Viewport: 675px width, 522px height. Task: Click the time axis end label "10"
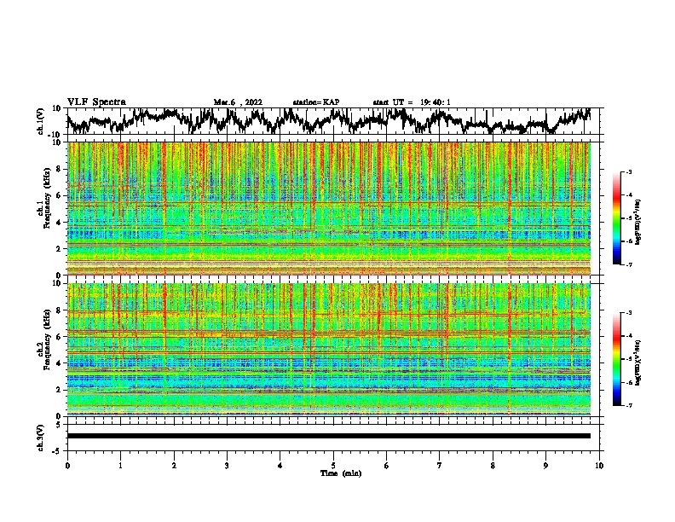pos(599,466)
